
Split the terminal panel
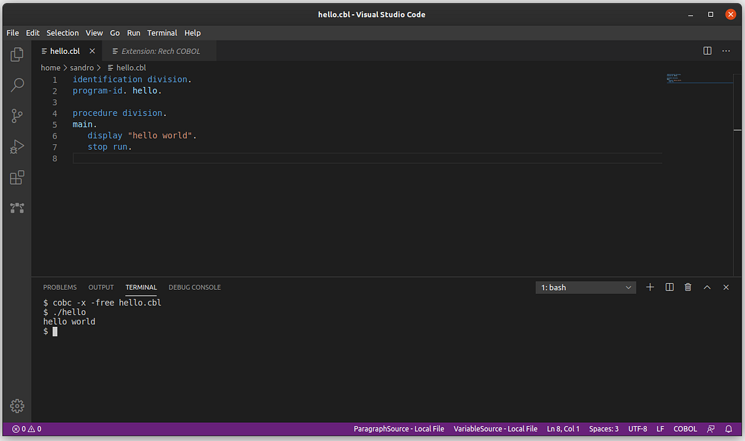(x=669, y=287)
